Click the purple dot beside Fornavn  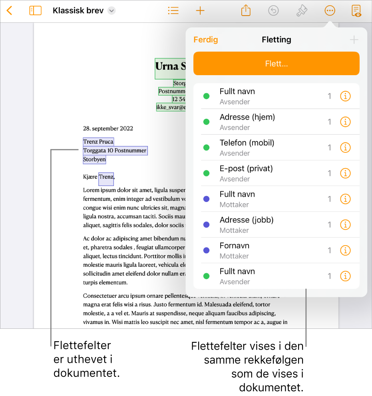click(206, 250)
